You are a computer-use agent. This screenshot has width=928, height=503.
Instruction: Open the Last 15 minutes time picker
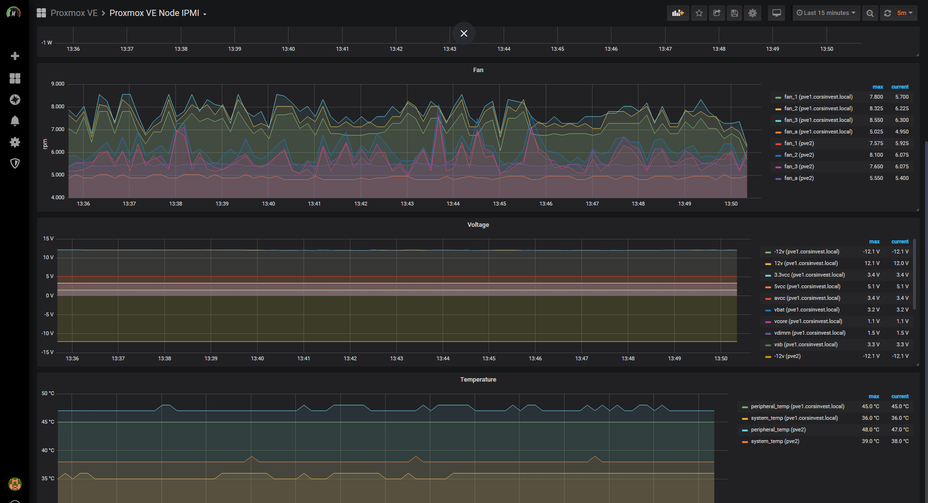point(826,13)
